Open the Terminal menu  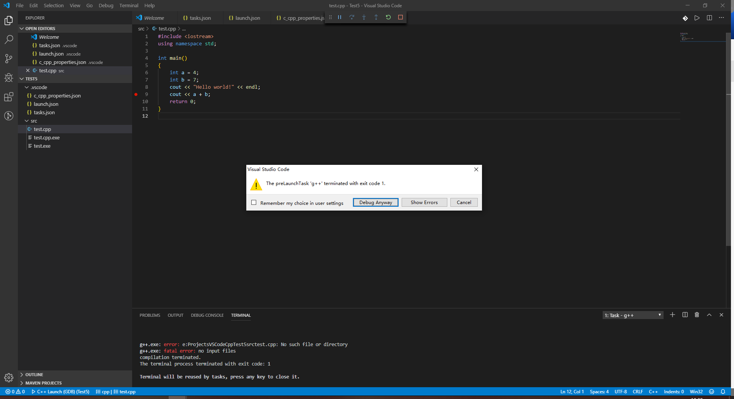coord(129,5)
